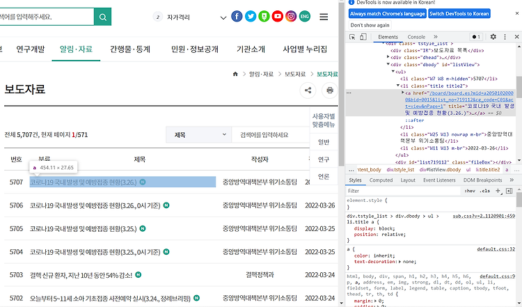The width and height of the screenshot is (522, 307).
Task: Show more Styles pane tabs chevron
Action: tap(512, 180)
